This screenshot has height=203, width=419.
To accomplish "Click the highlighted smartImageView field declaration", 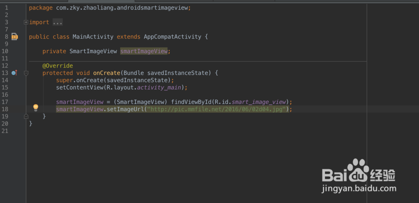I will coord(144,51).
